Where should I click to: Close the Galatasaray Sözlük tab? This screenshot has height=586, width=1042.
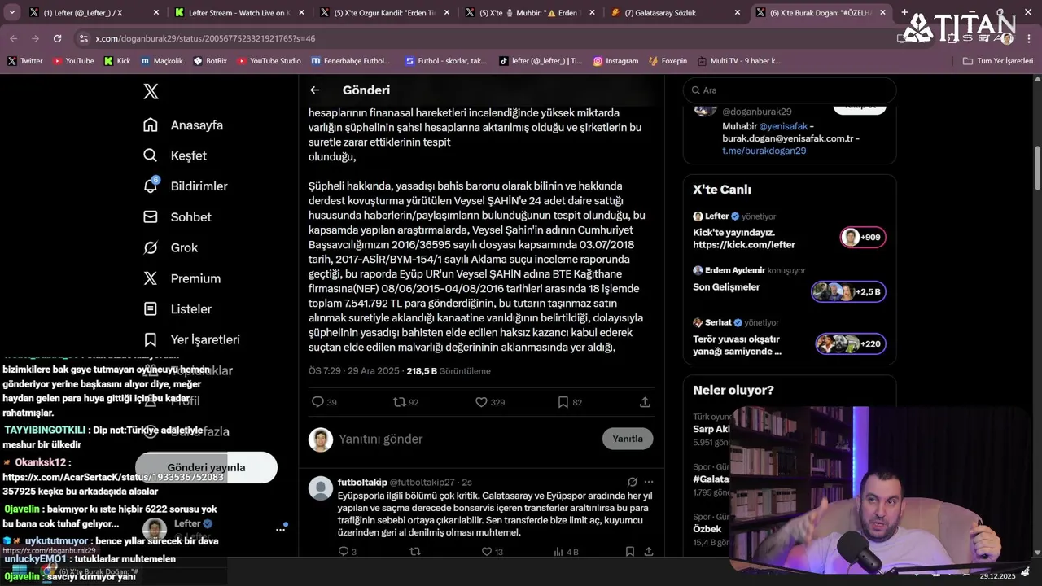point(738,13)
